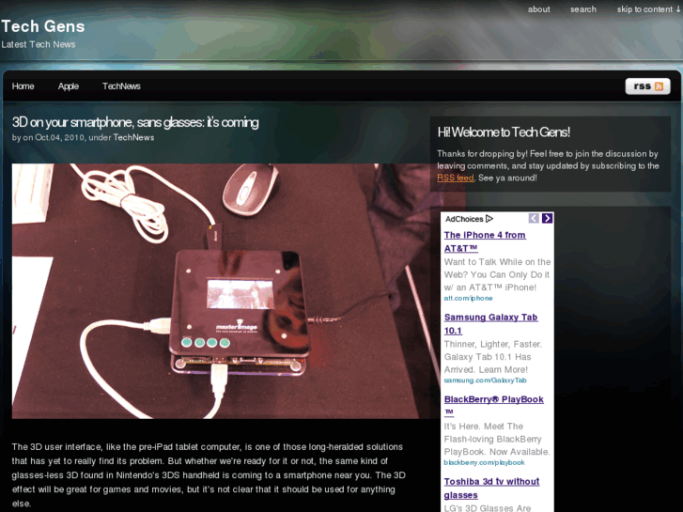
Task: Click the TechNews category under the article title
Action: 133,138
